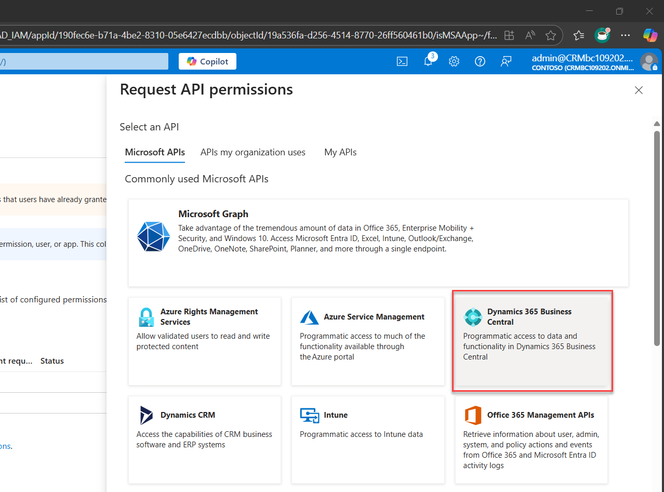Click the 'Commonly used Microsoft APIs' heading
664x492 pixels.
click(197, 179)
